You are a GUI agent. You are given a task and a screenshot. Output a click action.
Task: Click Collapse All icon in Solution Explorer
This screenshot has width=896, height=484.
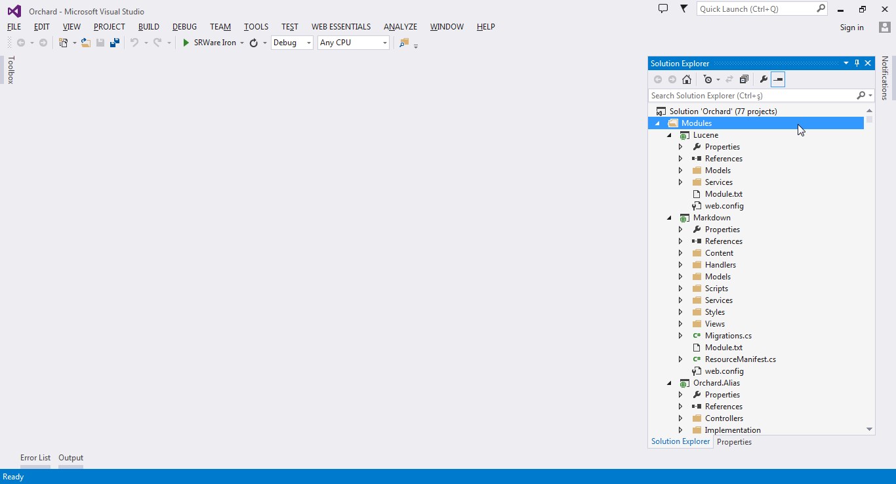pyautogui.click(x=744, y=79)
